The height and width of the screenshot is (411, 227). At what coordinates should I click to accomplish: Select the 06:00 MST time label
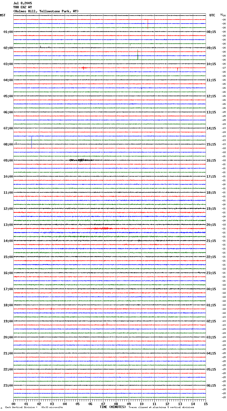[8, 112]
